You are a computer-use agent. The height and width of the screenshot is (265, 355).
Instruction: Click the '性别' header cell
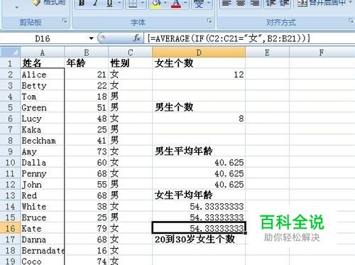click(x=130, y=63)
